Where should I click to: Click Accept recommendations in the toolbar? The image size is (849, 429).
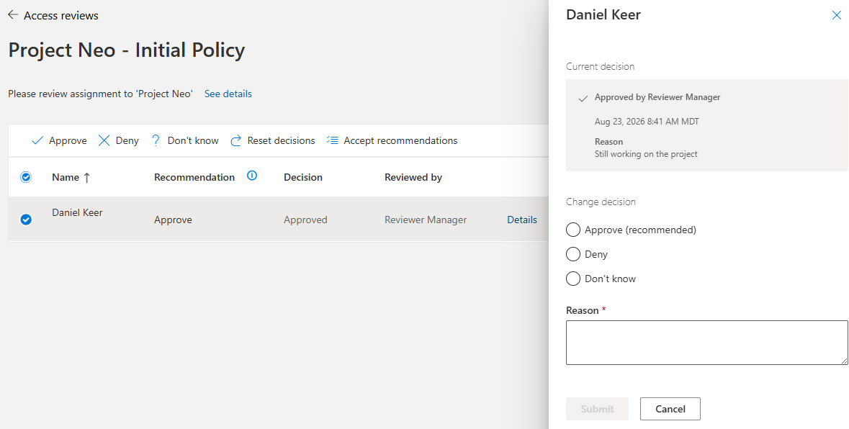[x=392, y=140]
